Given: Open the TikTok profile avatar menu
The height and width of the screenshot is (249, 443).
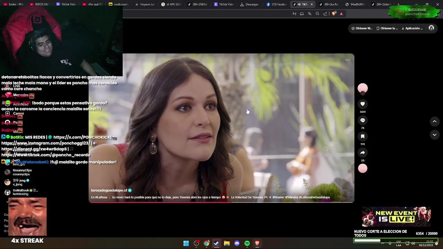Looking at the screenshot, I should (431, 28).
